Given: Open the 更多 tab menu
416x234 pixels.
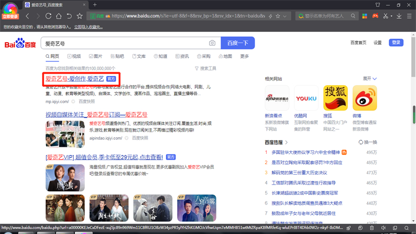Looking at the screenshot, I should point(244,56).
